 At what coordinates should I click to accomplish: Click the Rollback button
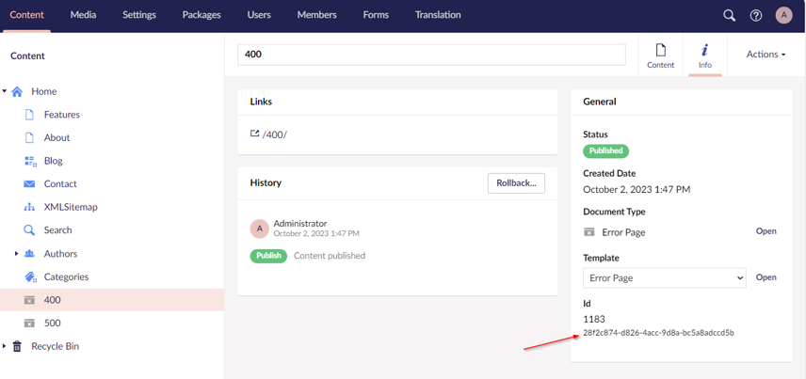pyautogui.click(x=516, y=182)
